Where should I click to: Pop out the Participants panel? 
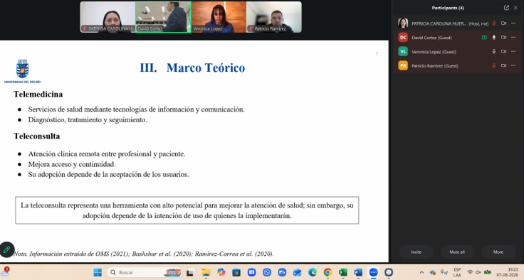pos(506,8)
